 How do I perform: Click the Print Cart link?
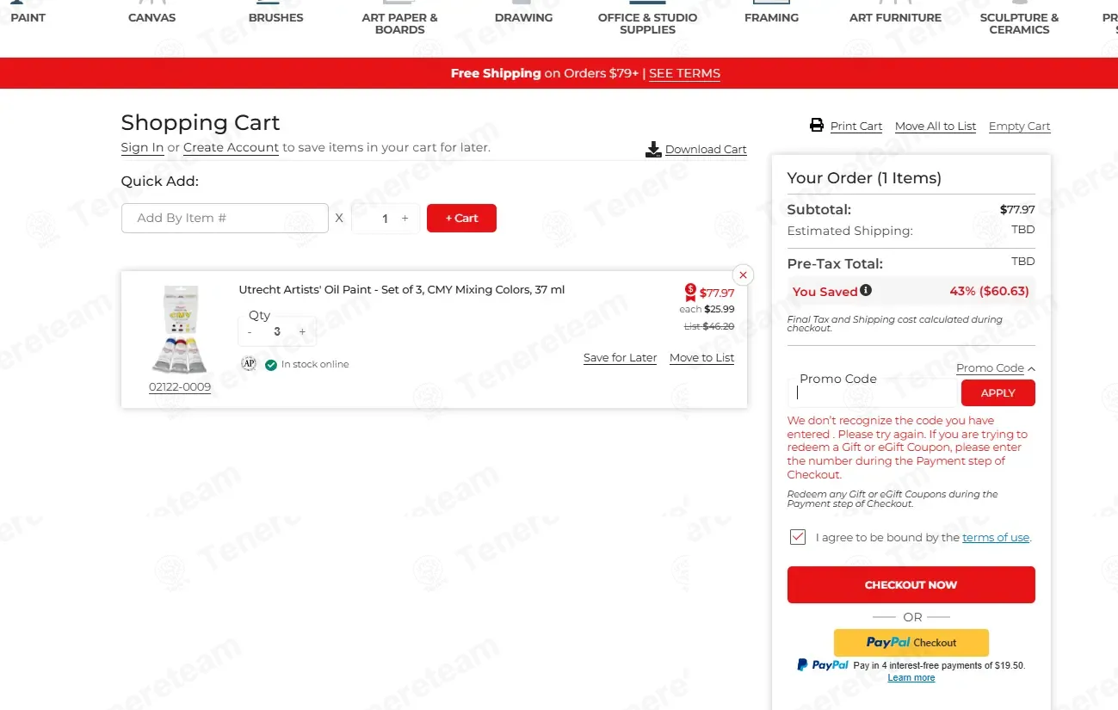click(x=856, y=127)
